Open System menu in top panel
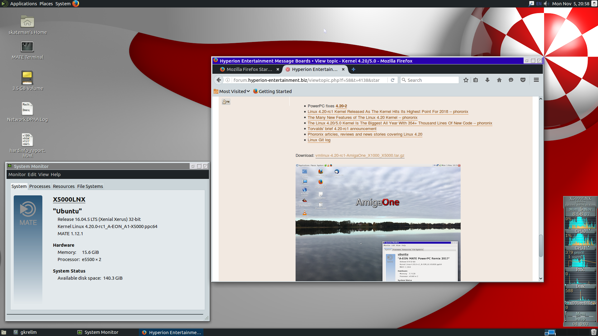The image size is (598, 336). click(63, 4)
